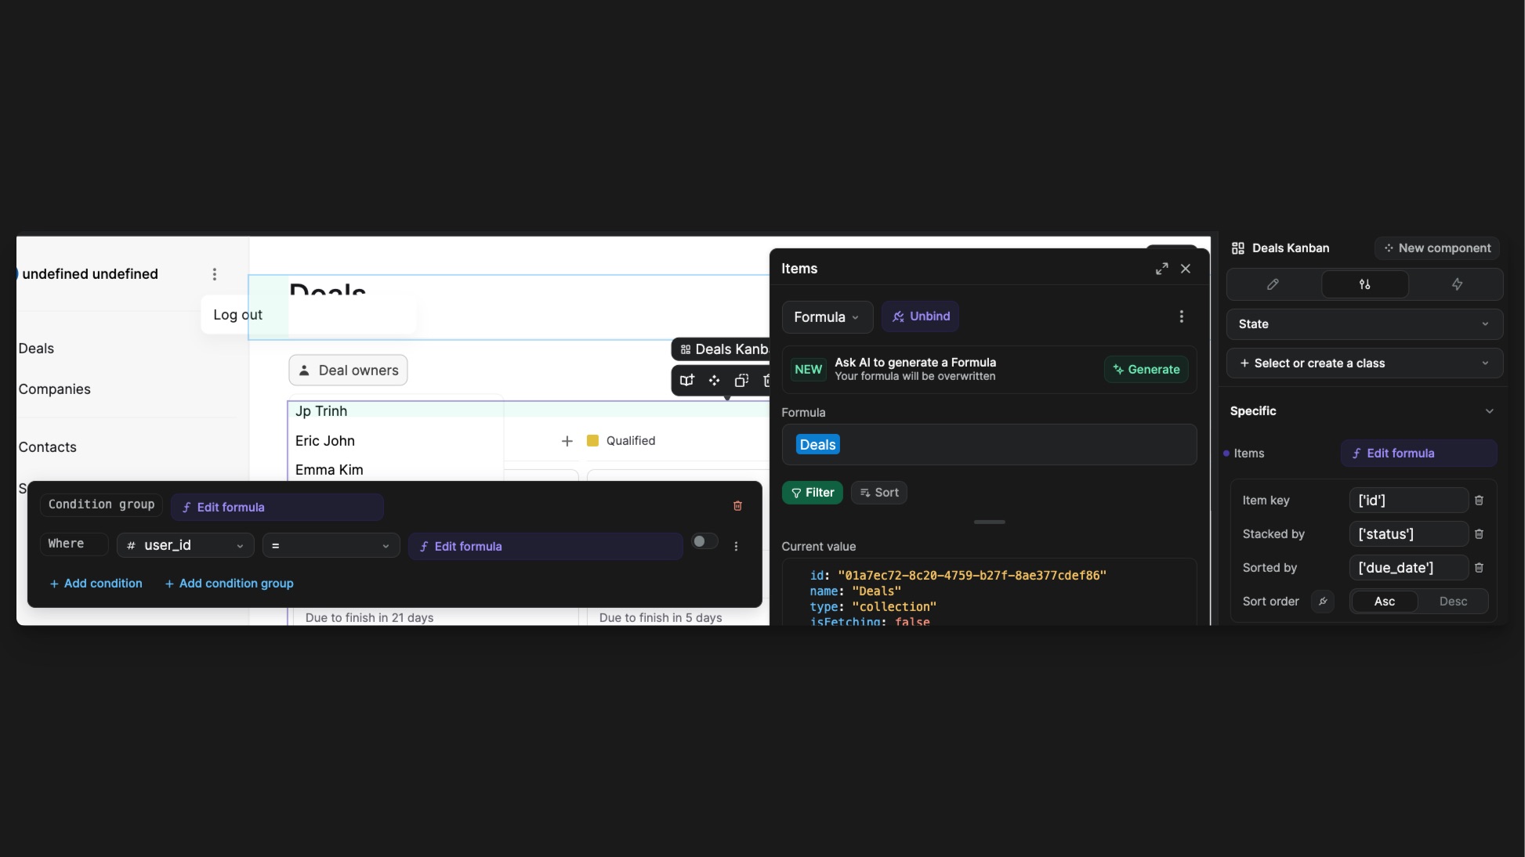
Task: Open the Select or create a class dropdown
Action: [1364, 363]
